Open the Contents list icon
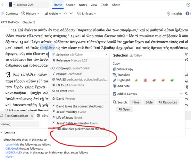Viewport: 191px width, 158px height. tap(3, 14)
